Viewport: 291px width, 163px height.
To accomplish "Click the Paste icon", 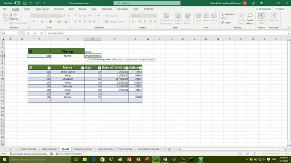I will point(5,17).
